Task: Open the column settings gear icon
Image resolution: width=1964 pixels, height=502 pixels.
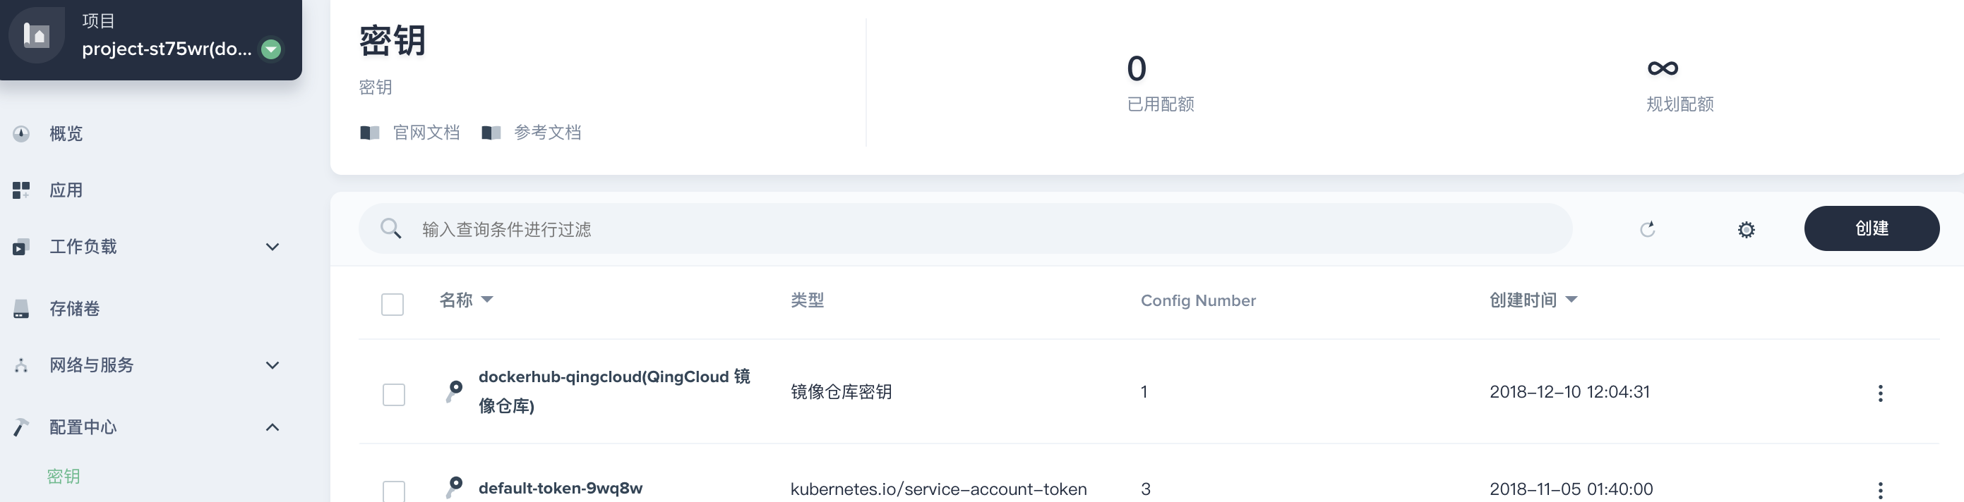Action: pos(1746,229)
